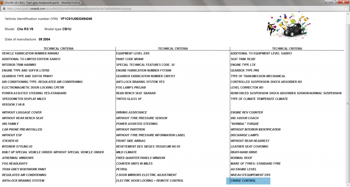Click ELECTROMAGNETIC DOOR LOCKING CPETIR

(33, 88)
